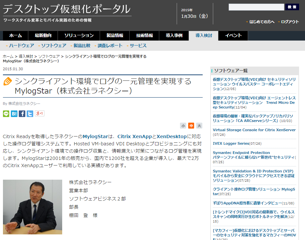
Task: Go to 調査レポート submenu link
Action: (110, 45)
